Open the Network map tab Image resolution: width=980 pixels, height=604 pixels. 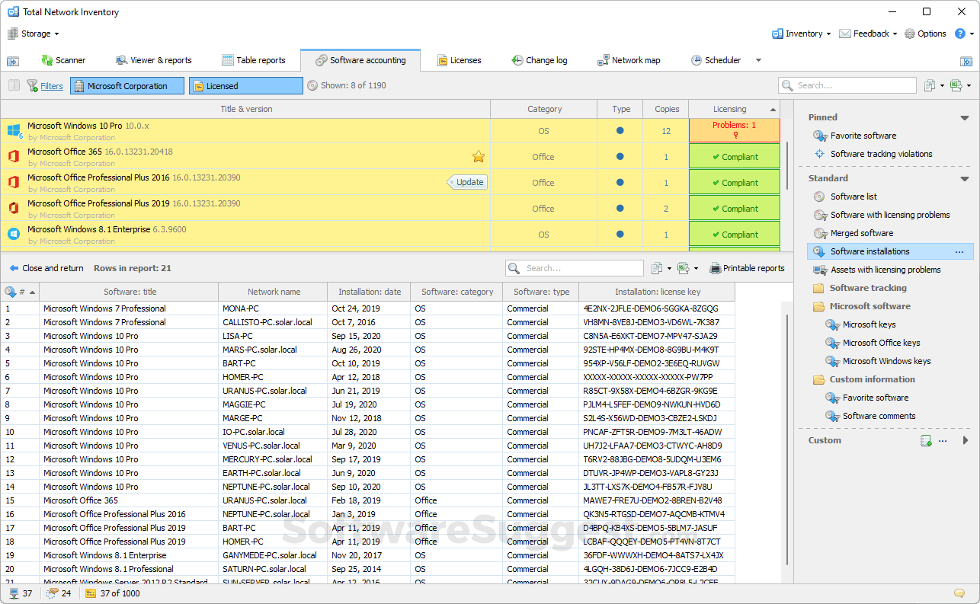pos(630,60)
